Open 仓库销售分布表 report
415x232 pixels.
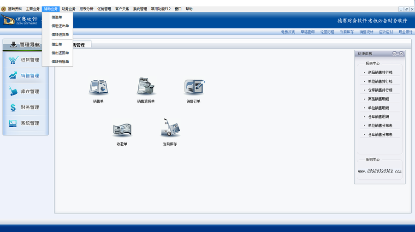coord(380,135)
